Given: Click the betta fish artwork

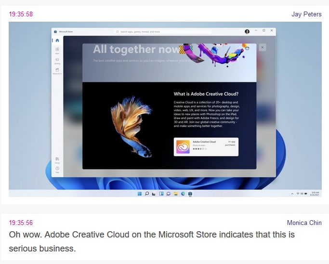Looking at the screenshot, I should (x=132, y=127).
